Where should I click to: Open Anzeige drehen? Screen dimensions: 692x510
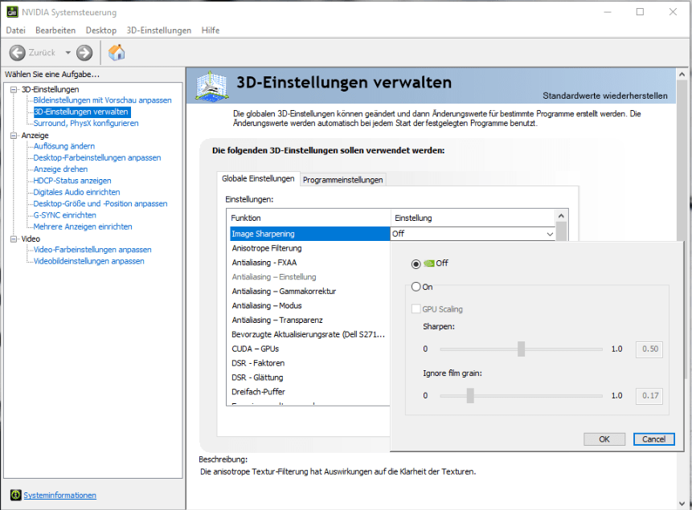[x=60, y=169]
